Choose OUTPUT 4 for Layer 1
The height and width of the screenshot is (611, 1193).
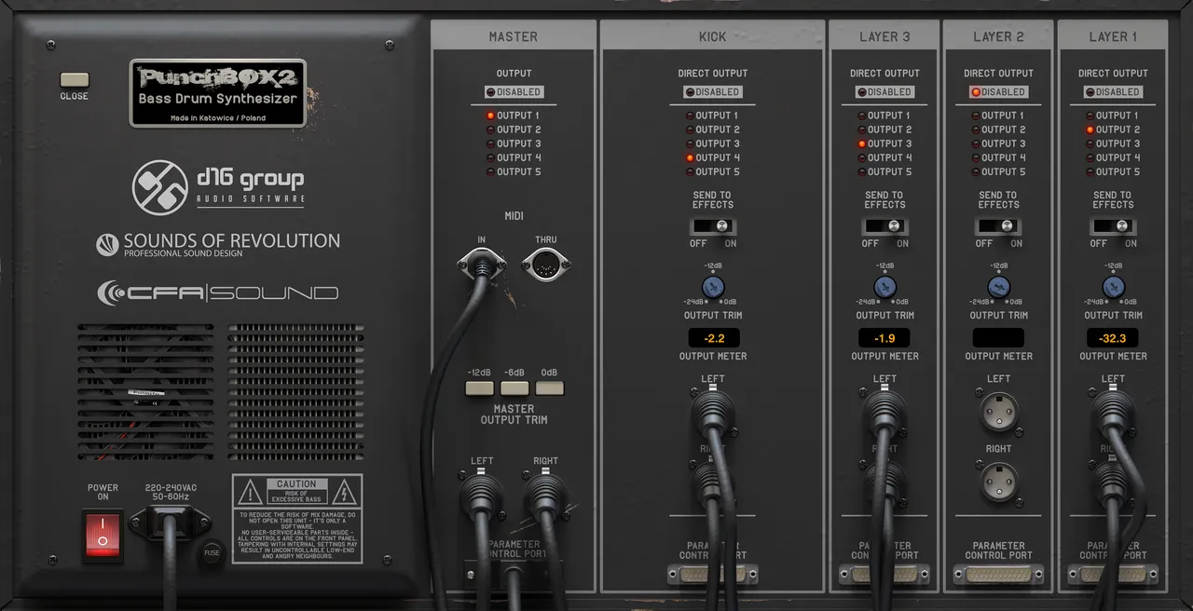[1113, 157]
